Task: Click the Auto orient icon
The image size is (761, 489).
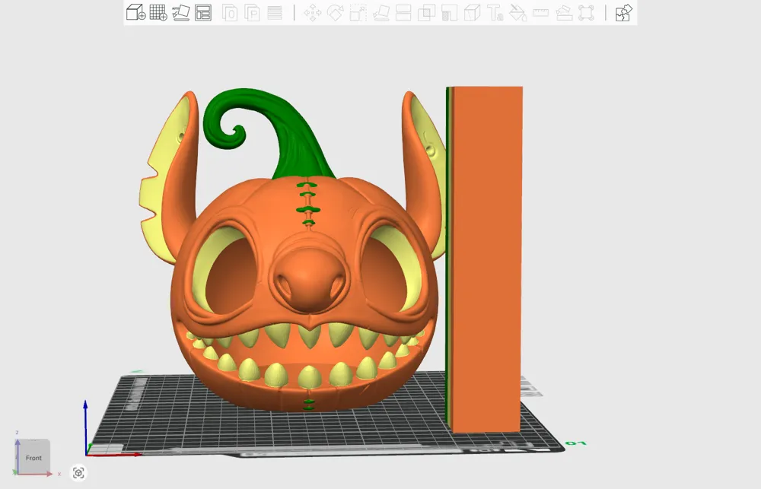Action: (x=180, y=12)
